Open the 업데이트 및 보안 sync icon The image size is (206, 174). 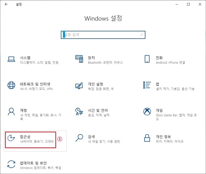click(11, 164)
